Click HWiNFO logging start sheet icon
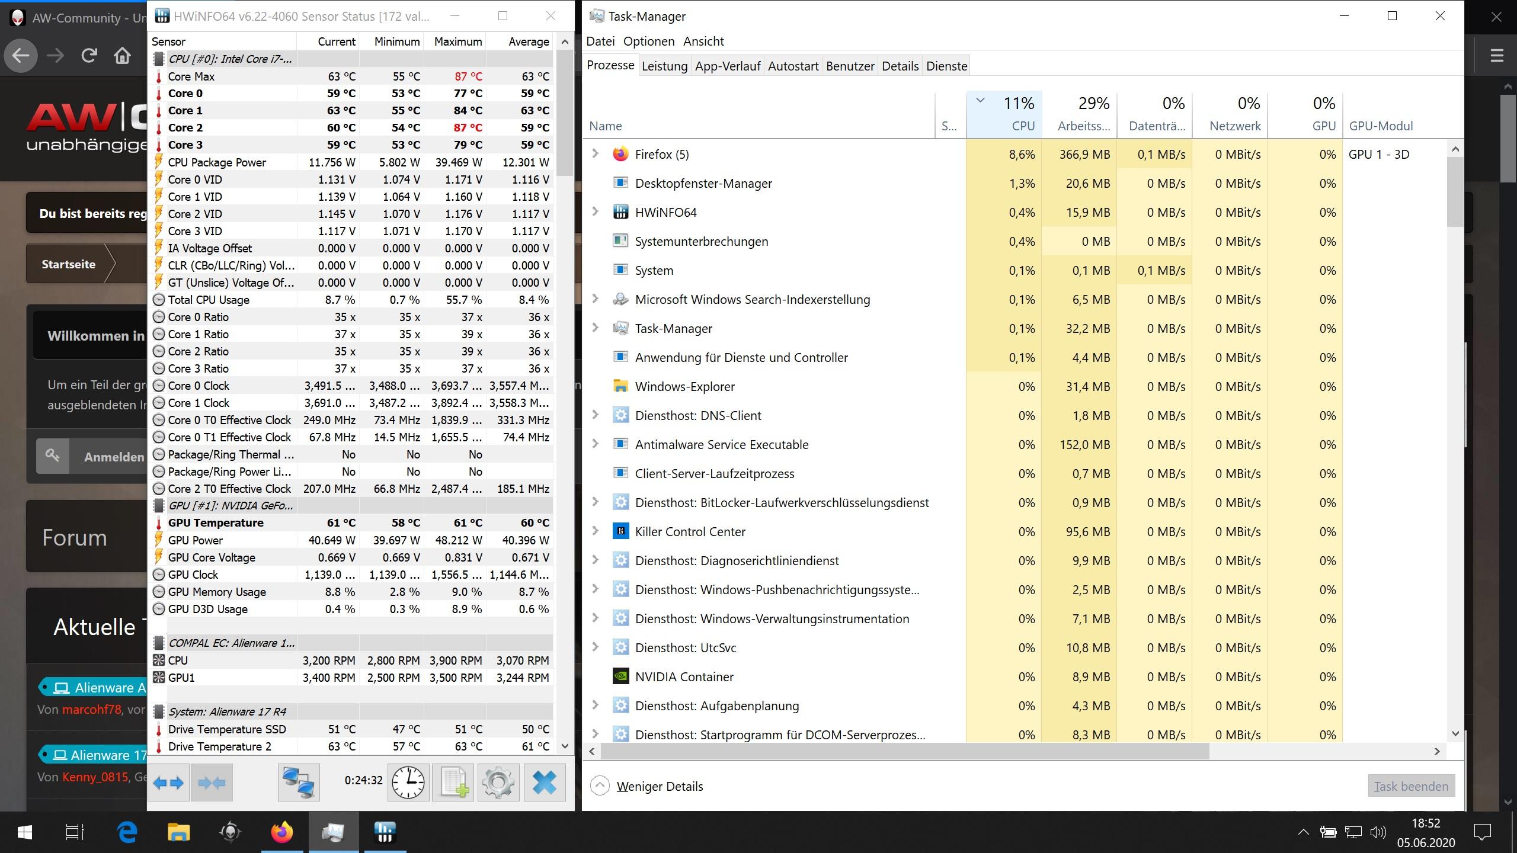Screen dimensions: 1517x853 point(453,783)
